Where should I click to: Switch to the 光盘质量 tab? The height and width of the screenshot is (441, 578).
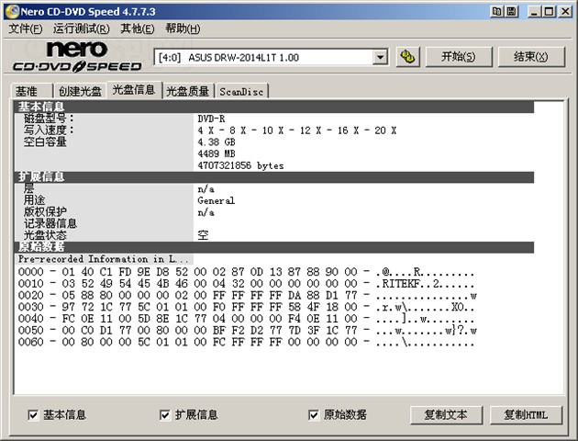(x=188, y=91)
